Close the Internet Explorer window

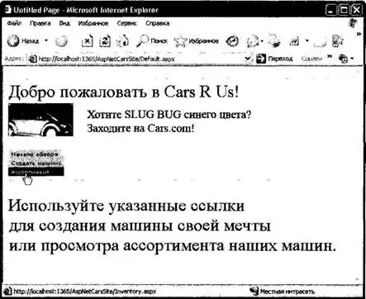pyautogui.click(x=356, y=11)
